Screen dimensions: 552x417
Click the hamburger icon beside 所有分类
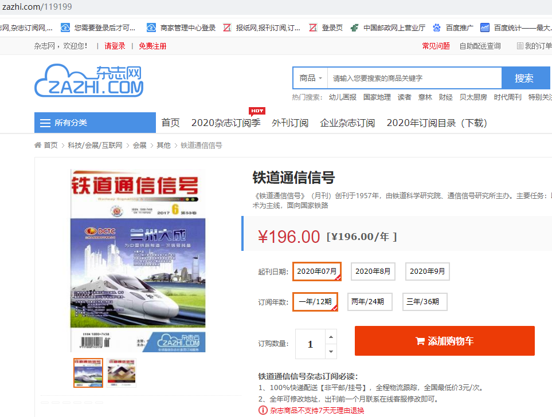tap(45, 123)
